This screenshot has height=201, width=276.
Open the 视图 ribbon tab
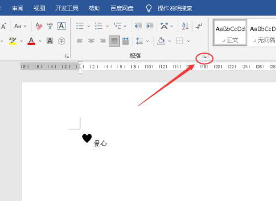coord(39,8)
